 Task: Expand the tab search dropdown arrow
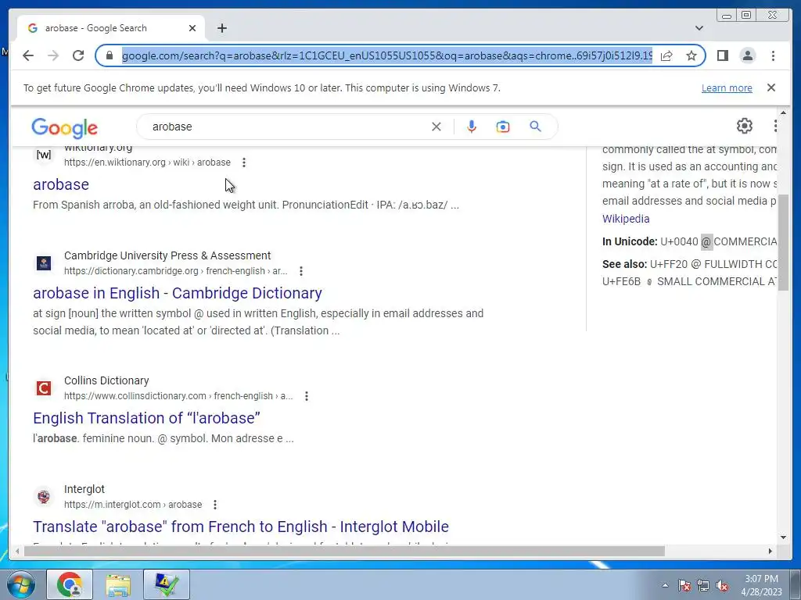pos(699,28)
